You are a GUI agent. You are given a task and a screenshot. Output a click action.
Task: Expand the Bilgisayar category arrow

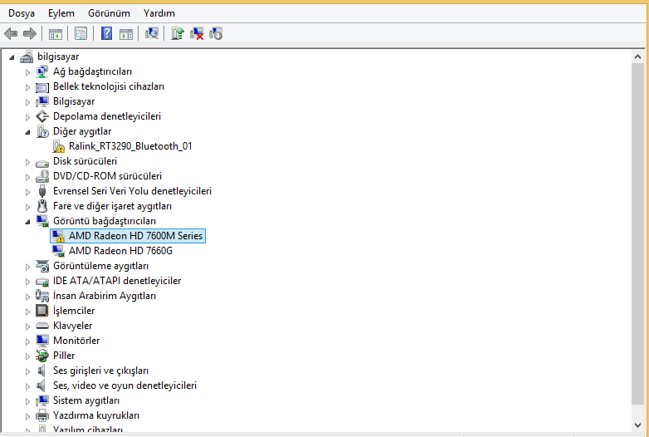[x=27, y=102]
